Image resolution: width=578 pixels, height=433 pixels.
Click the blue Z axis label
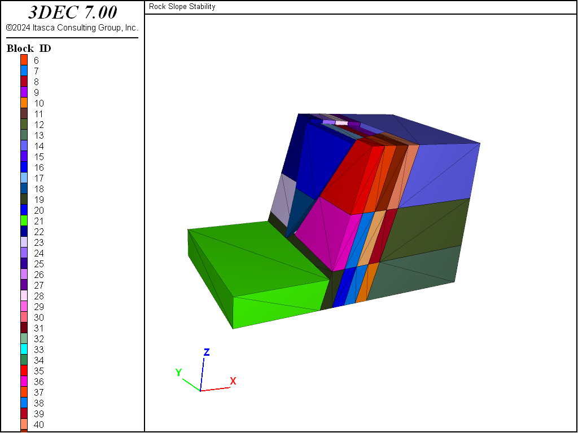click(207, 352)
